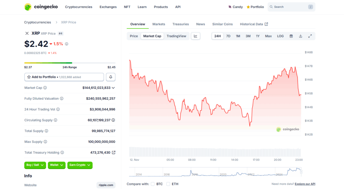344x189 pixels.
Task: Download chart data via download icon
Action: tap(300, 36)
